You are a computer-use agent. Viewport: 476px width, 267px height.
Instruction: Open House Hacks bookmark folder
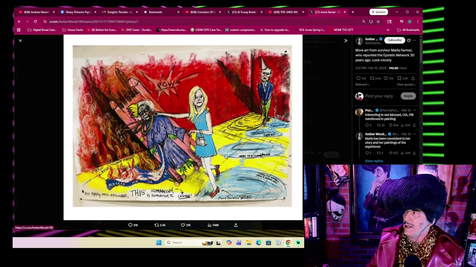pos(73,30)
